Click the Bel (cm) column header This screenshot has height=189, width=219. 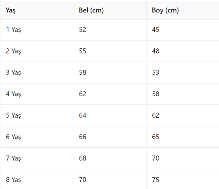[91, 11]
